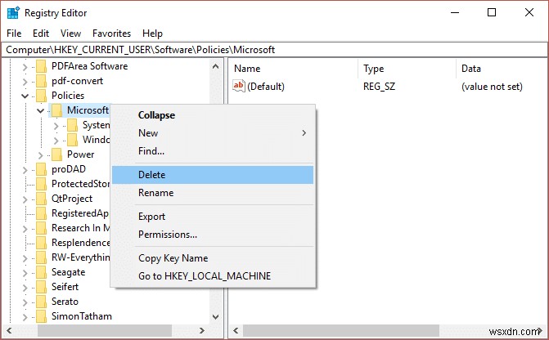Click the RW-Everything folder icon

[41, 257]
